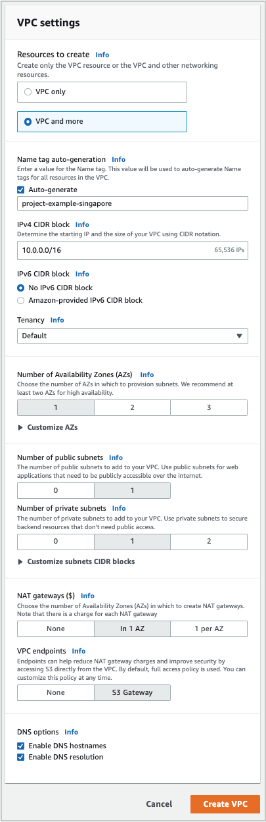This screenshot has height=822, width=266.
Task: Expand Customize subnets CIDR blocks
Action: [x=76, y=561]
